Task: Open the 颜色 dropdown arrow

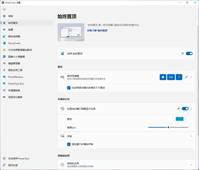Action: (186, 119)
